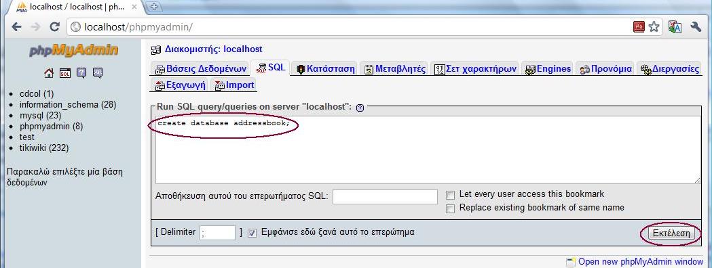The image size is (712, 268).
Task: Click inside the SQL query text area
Action: (428, 150)
